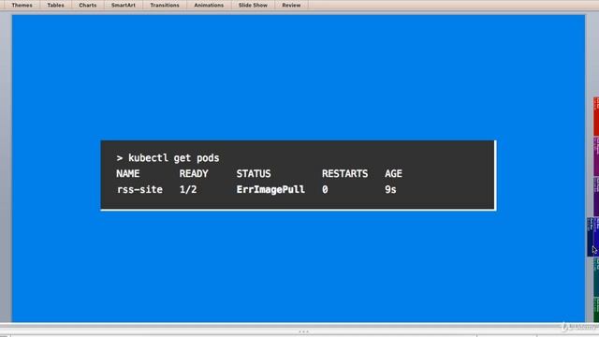Click the 0 restarts value
This screenshot has height=337, width=599.
coord(325,189)
